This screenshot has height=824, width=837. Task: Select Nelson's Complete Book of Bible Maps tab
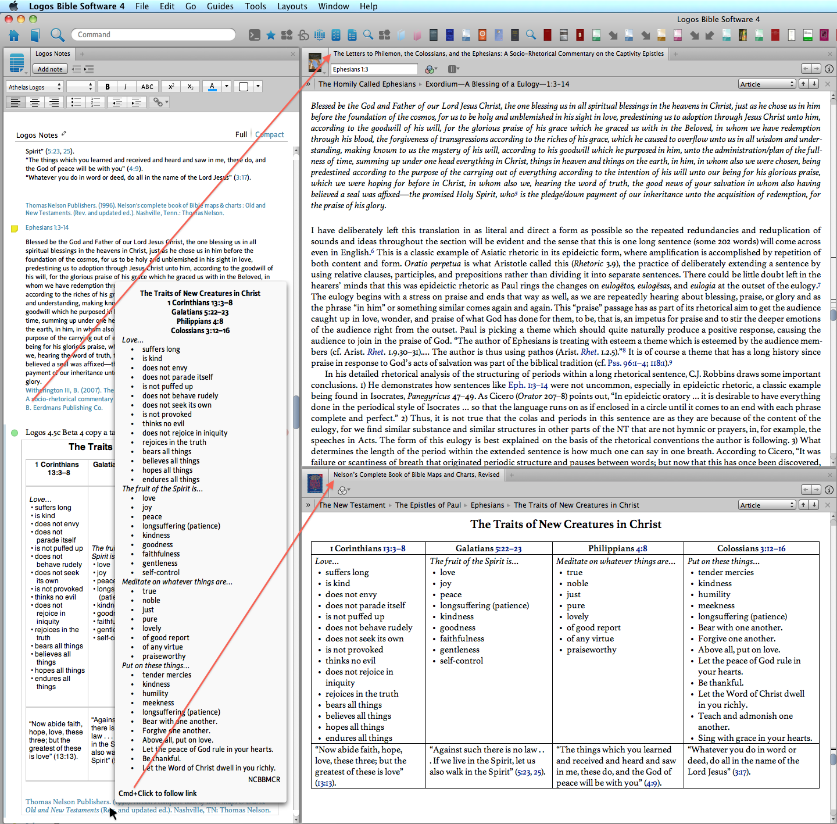(416, 475)
